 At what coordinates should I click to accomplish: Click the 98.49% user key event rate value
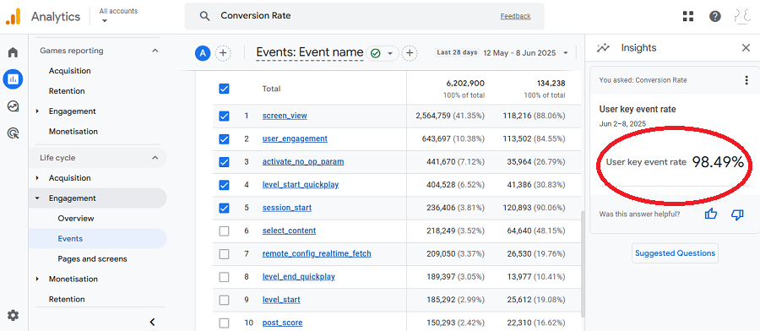point(717,162)
